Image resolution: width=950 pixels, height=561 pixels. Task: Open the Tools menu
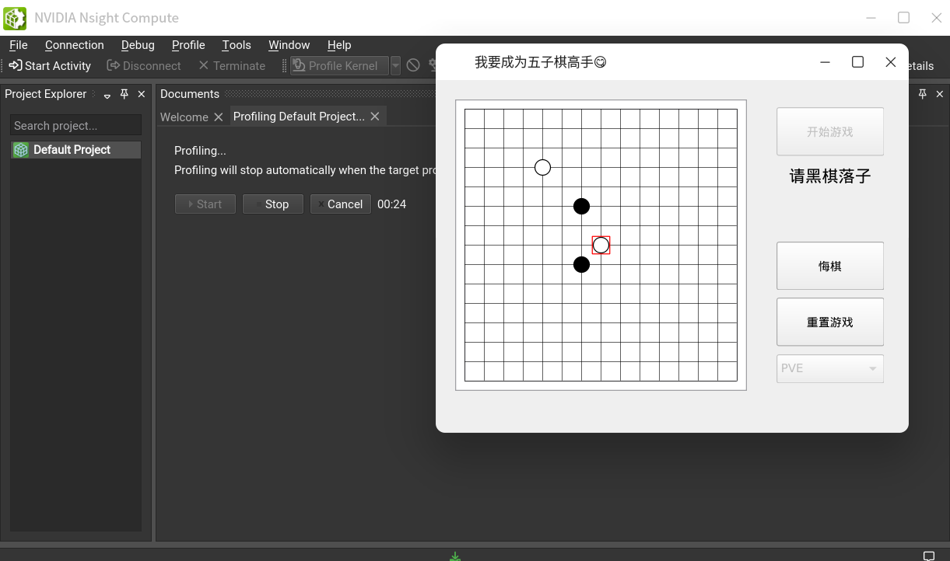coord(237,45)
